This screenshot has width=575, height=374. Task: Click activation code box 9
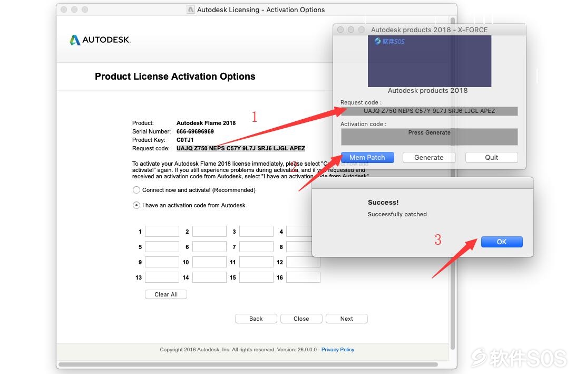162,262
